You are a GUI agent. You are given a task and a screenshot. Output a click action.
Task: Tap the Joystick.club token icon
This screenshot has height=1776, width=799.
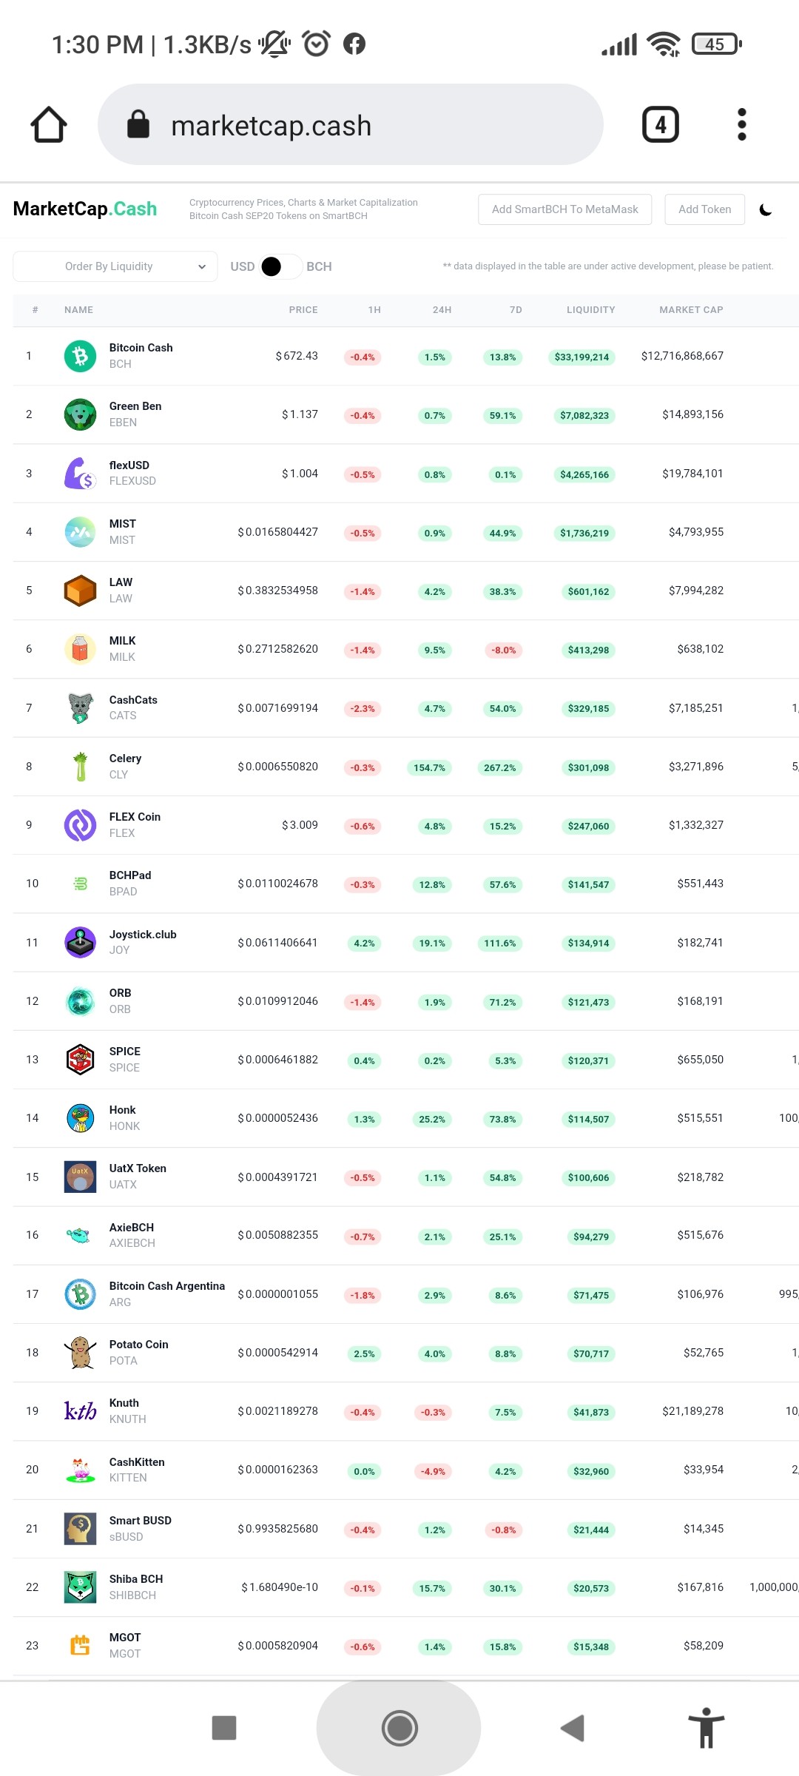[80, 942]
